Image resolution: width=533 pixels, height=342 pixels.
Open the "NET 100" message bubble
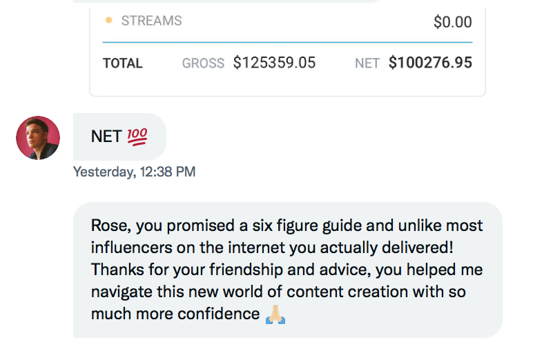(x=119, y=137)
